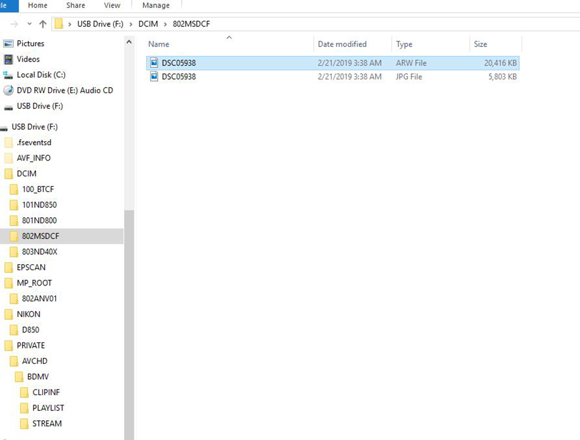Click DCIM in the address breadcrumb
The image size is (580, 440).
148,24
